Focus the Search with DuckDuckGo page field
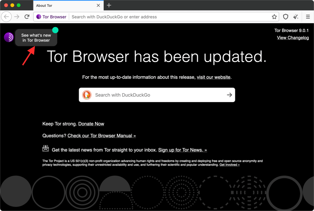This screenshot has height=211, width=314. tap(157, 95)
